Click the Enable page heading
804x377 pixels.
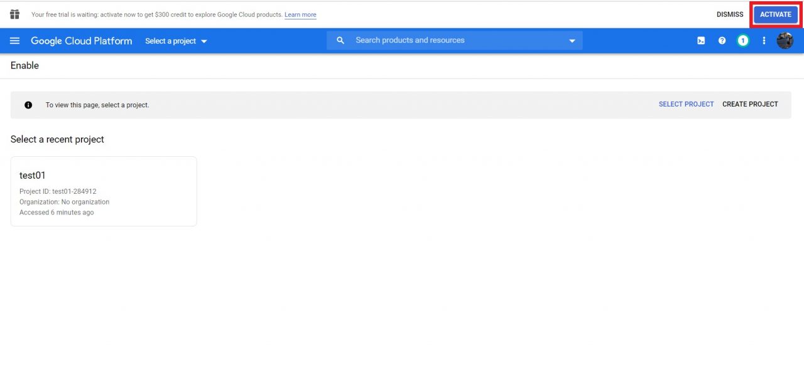[x=24, y=66]
